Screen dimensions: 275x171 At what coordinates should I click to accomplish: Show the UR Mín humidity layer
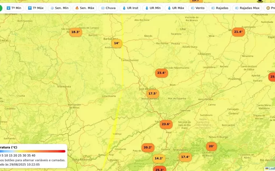point(153,8)
